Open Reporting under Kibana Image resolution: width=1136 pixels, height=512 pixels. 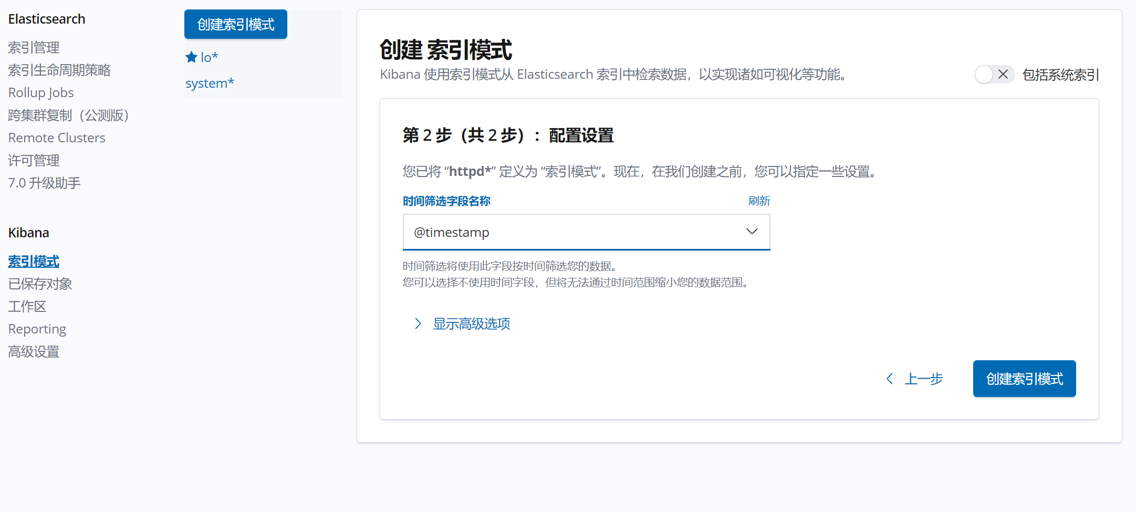[37, 329]
